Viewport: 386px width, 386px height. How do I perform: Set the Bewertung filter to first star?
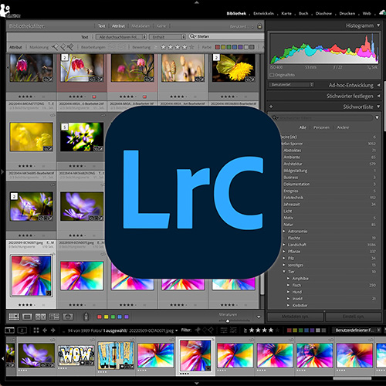tap(163, 47)
